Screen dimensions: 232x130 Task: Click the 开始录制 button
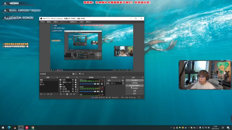pos(135,83)
